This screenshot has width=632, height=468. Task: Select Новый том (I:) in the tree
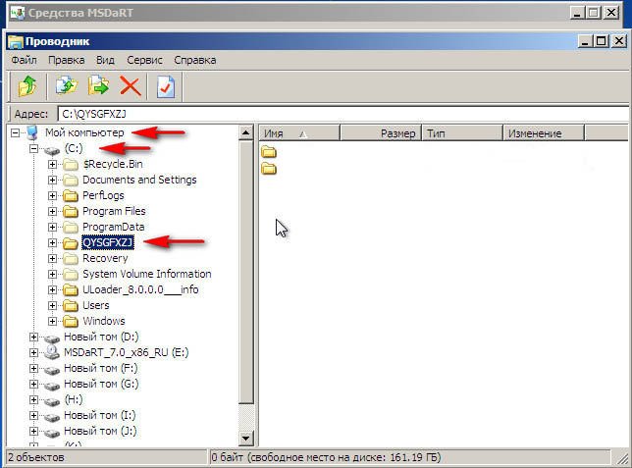(100, 416)
